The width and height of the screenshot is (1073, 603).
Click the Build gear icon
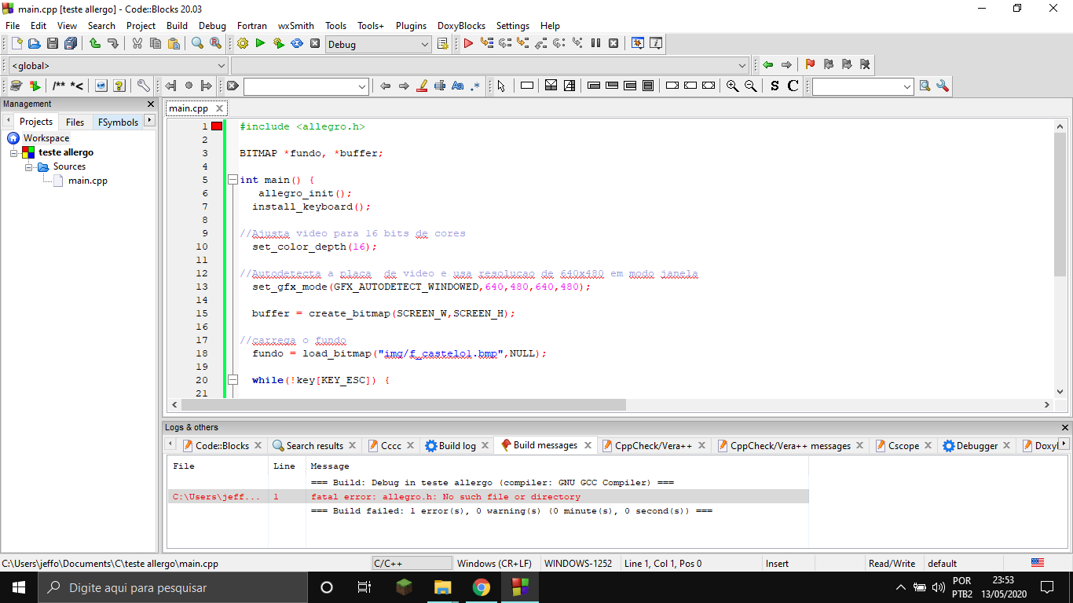click(243, 44)
